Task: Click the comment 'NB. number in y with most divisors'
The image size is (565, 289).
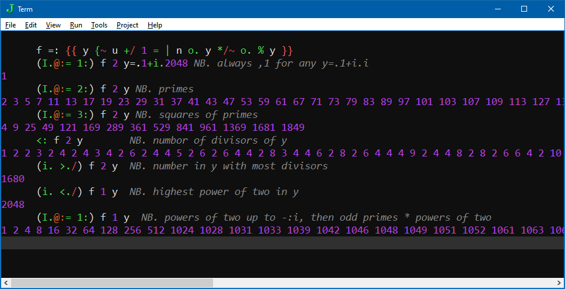Action: [x=228, y=166]
